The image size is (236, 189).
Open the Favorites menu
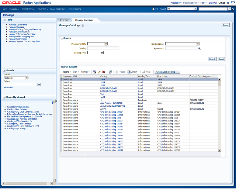pyautogui.click(x=43, y=9)
